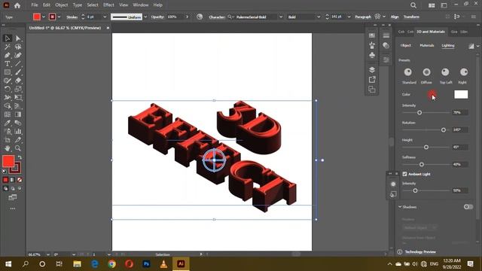Toggle the Shadows switch
Image resolution: width=482 pixels, height=271 pixels.
tap(468, 207)
